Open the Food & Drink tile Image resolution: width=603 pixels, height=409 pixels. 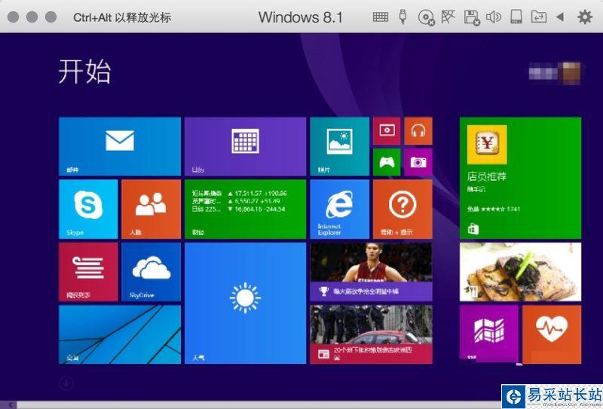tap(520, 272)
